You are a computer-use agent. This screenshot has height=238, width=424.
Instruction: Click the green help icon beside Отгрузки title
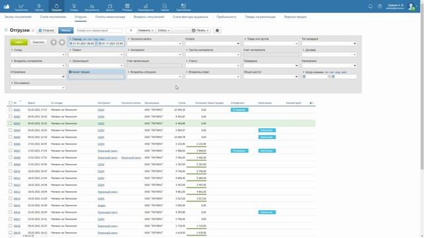click(6, 30)
